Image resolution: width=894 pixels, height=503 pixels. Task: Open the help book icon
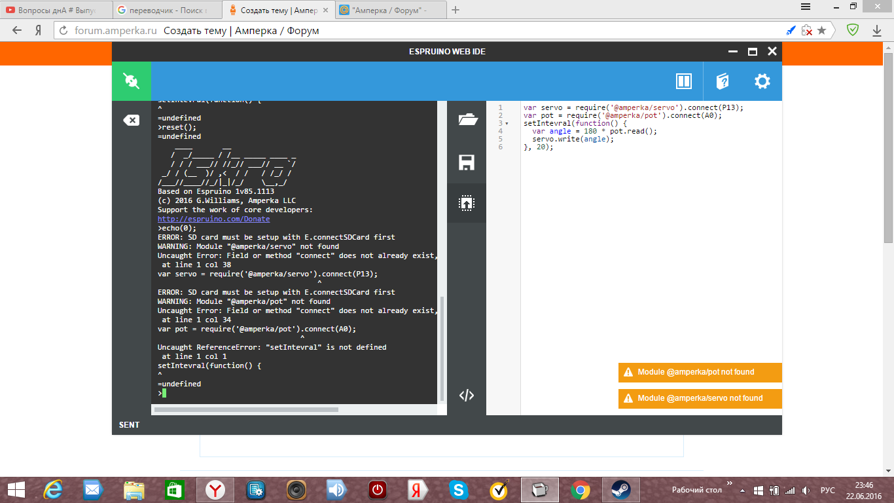coord(723,81)
